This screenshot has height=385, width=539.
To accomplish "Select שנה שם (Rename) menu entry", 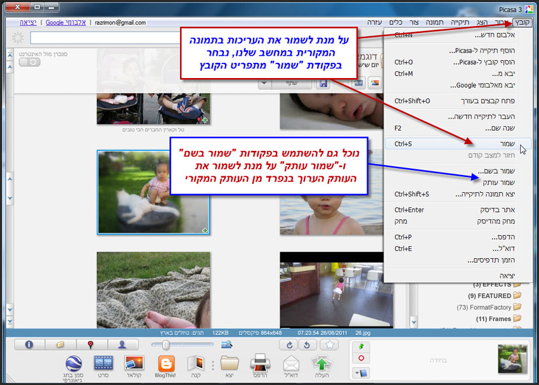I will point(458,128).
